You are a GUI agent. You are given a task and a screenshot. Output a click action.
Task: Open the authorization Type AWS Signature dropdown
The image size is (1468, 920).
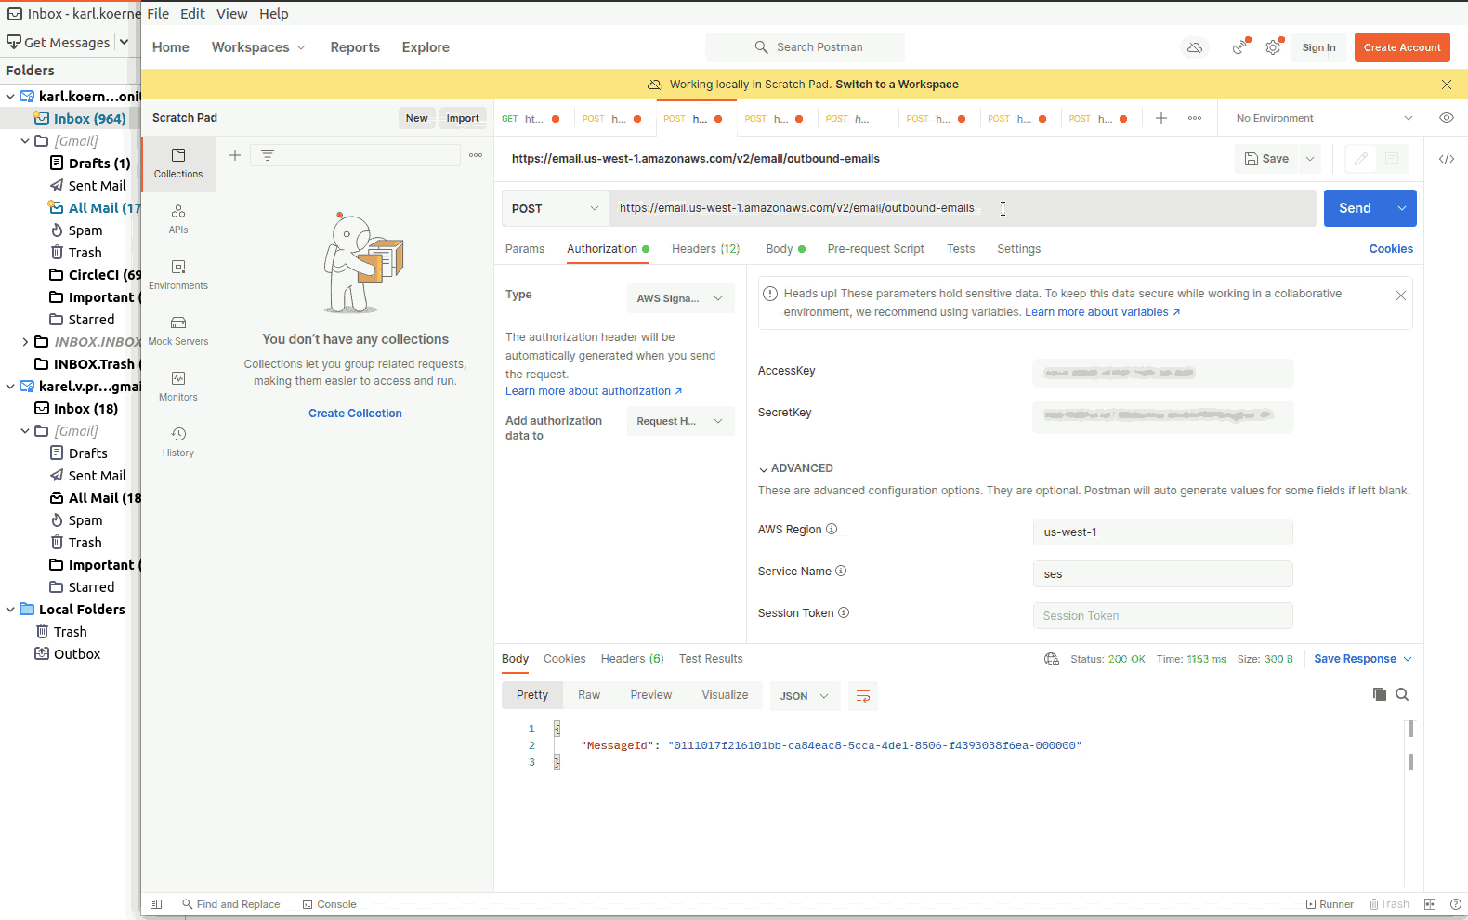pos(680,298)
